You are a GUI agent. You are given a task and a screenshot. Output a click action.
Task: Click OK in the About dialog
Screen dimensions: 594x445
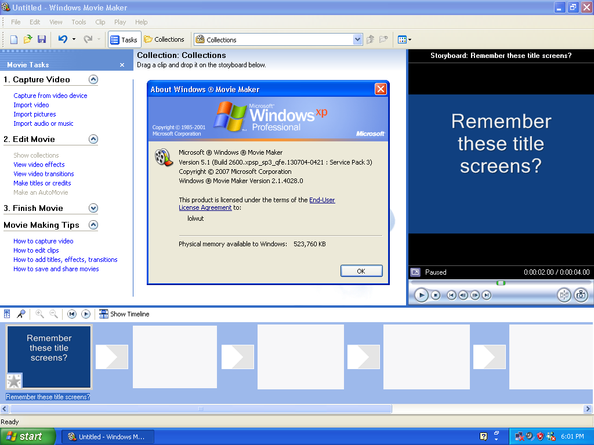tap(361, 271)
